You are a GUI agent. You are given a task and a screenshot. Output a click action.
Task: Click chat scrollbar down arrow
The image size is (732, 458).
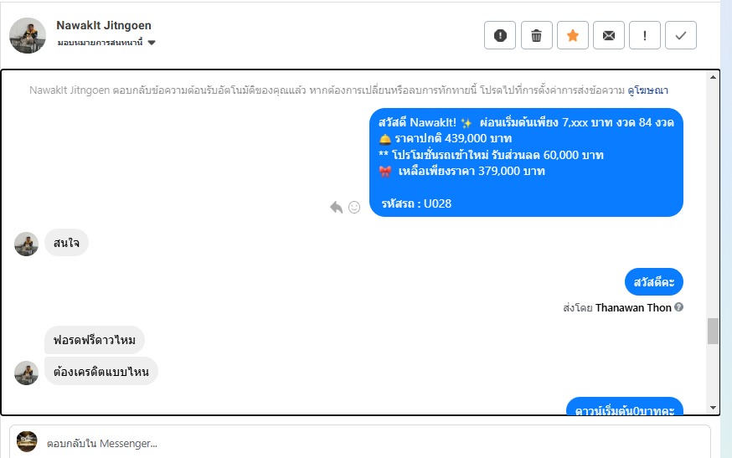coord(713,408)
